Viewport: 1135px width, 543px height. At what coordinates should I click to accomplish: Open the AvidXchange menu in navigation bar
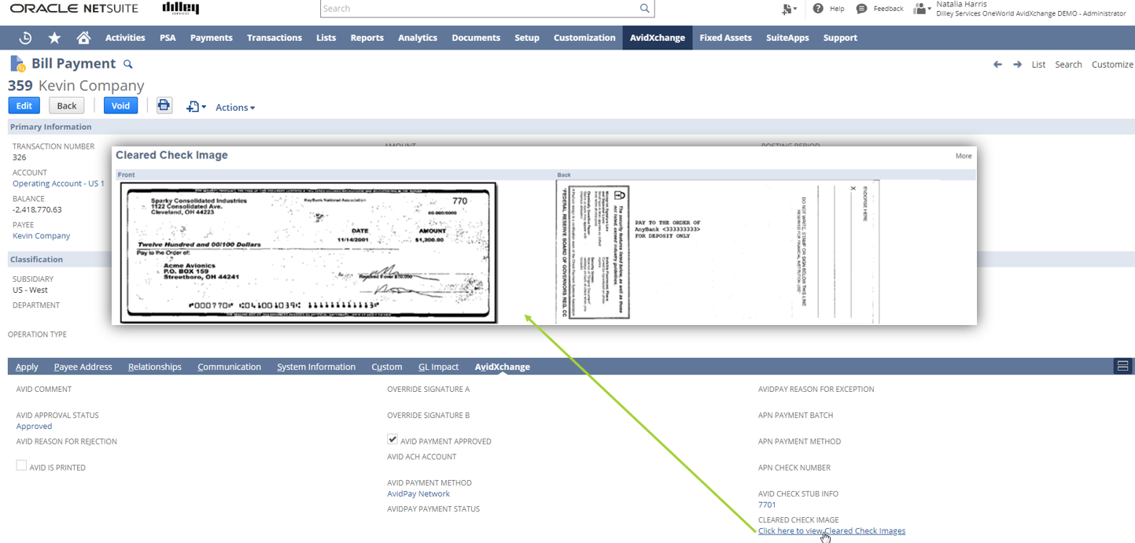(658, 38)
